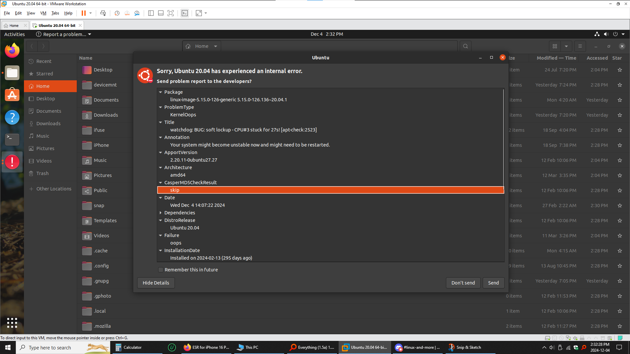Open Ubuntu power menu icon
The width and height of the screenshot is (630, 354).
(x=615, y=34)
